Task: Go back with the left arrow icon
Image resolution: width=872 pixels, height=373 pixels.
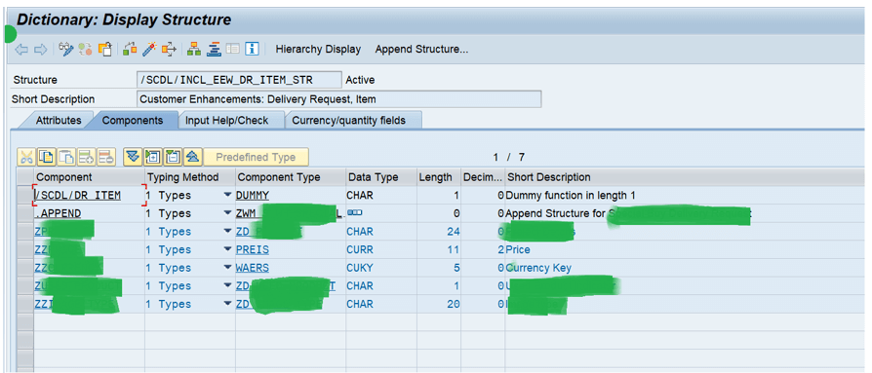Action: (x=21, y=50)
